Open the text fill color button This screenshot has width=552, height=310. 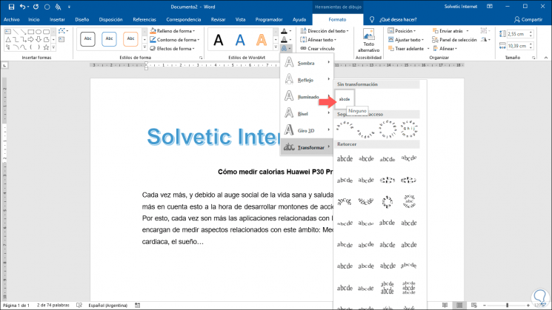click(x=286, y=31)
